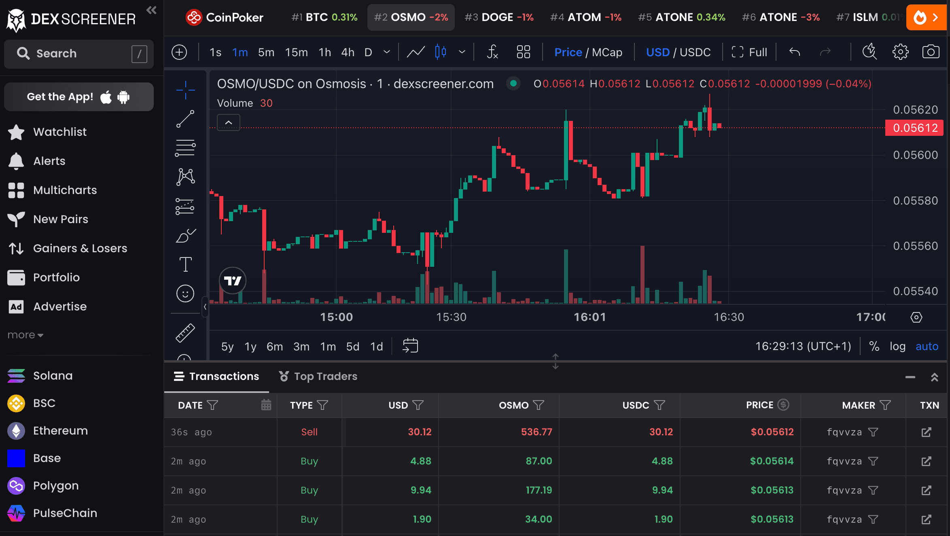
Task: Take a chart snapshot with camera icon
Action: (931, 52)
